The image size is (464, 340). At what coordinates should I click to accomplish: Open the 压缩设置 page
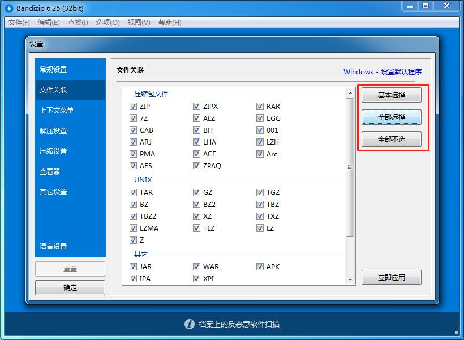click(x=70, y=151)
